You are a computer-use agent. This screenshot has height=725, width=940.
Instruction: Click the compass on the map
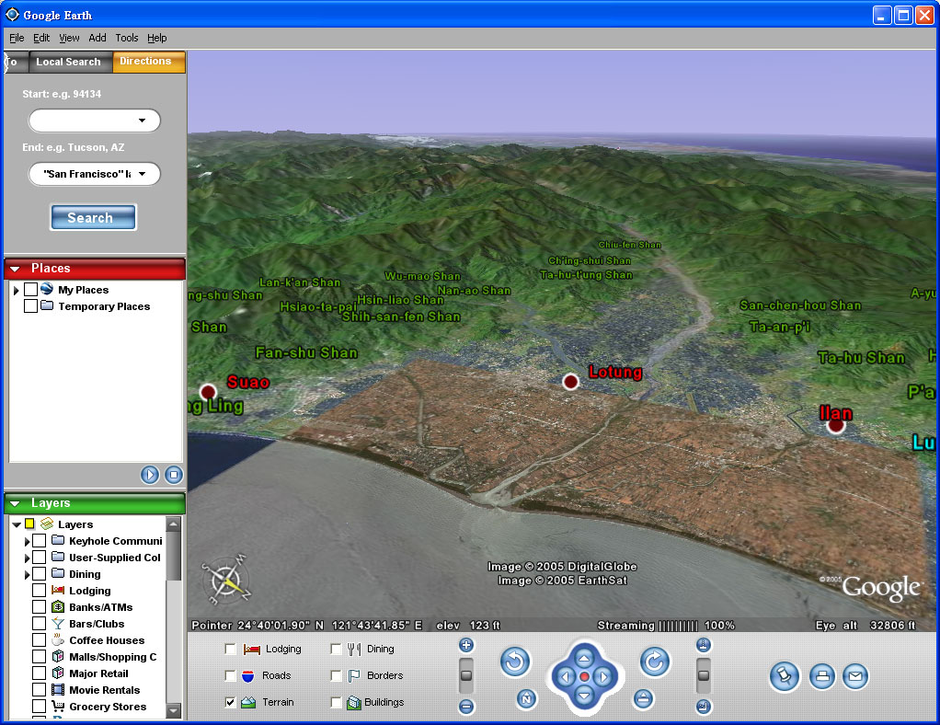[x=226, y=580]
